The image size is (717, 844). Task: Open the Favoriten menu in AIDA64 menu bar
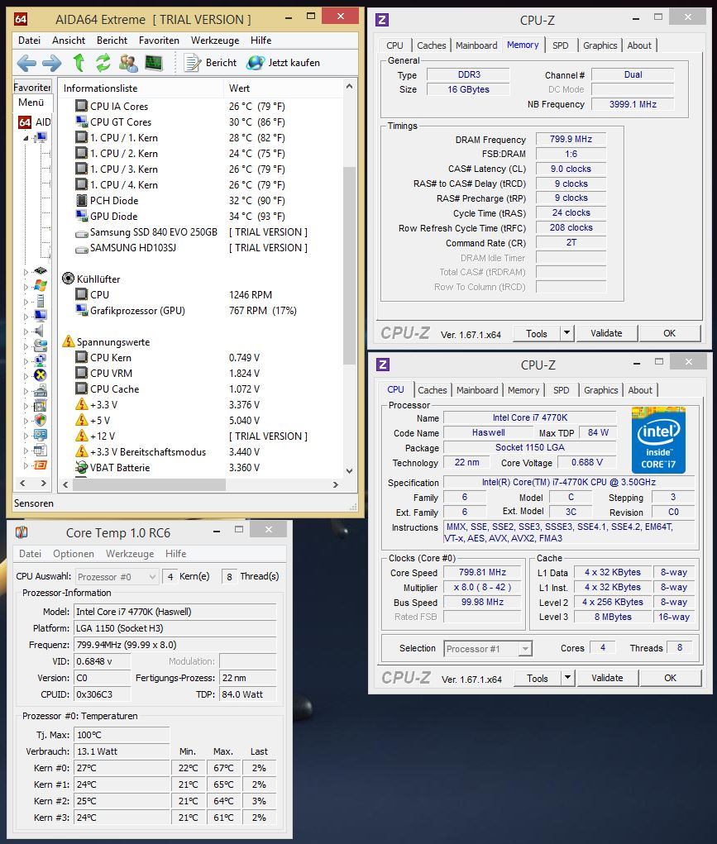click(159, 41)
